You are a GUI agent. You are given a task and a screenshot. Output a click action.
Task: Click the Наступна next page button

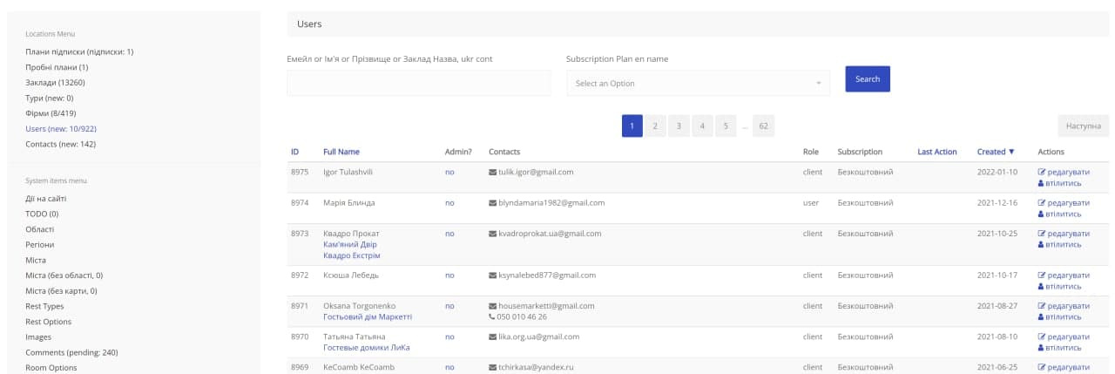point(1083,126)
